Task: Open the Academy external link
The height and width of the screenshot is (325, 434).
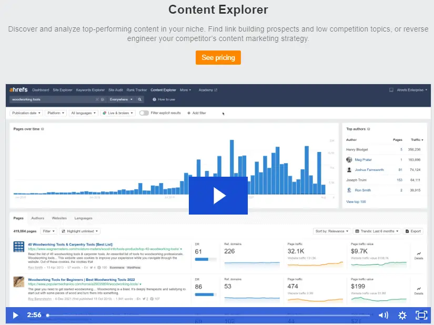Action: (x=208, y=90)
